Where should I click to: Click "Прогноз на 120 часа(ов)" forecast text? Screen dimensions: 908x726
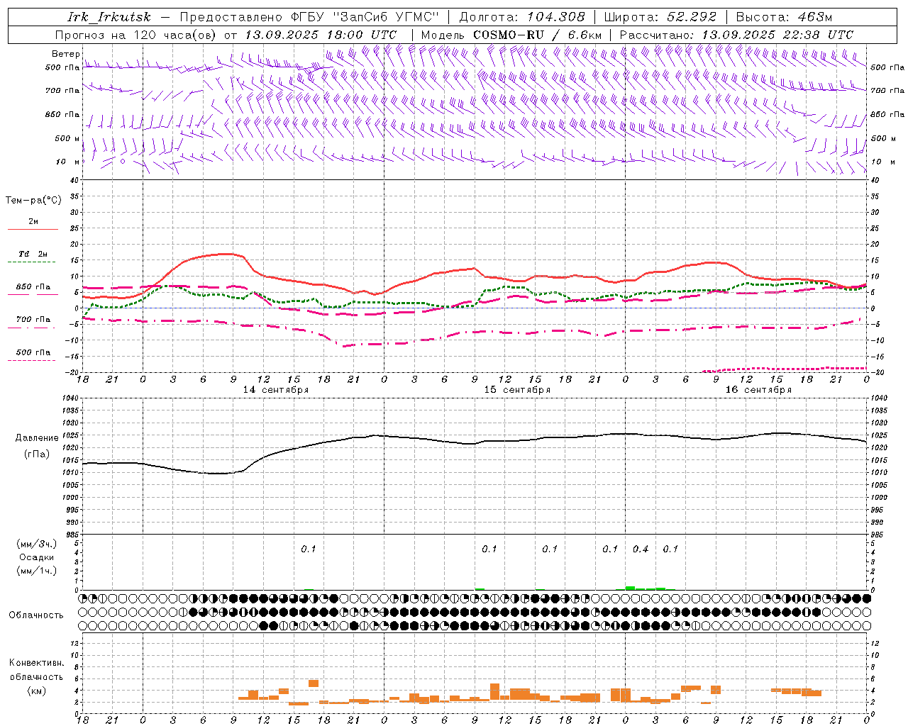click(137, 35)
